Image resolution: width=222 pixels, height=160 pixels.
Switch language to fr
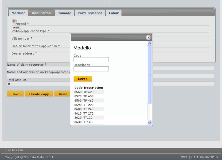tap(13, 150)
